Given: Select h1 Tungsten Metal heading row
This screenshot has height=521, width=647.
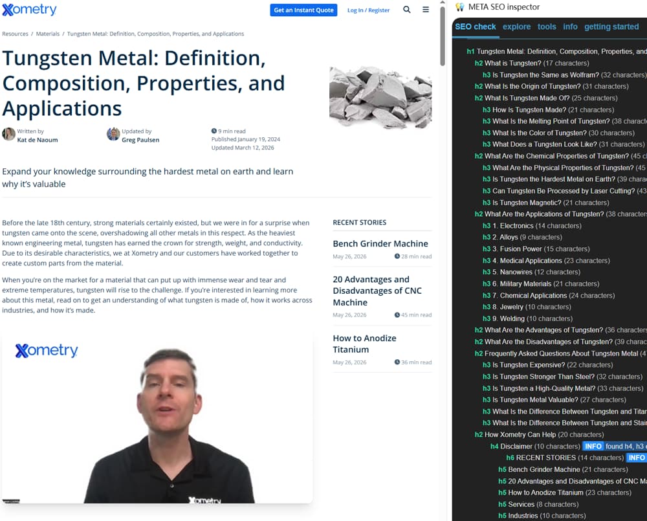Looking at the screenshot, I should click(x=556, y=52).
